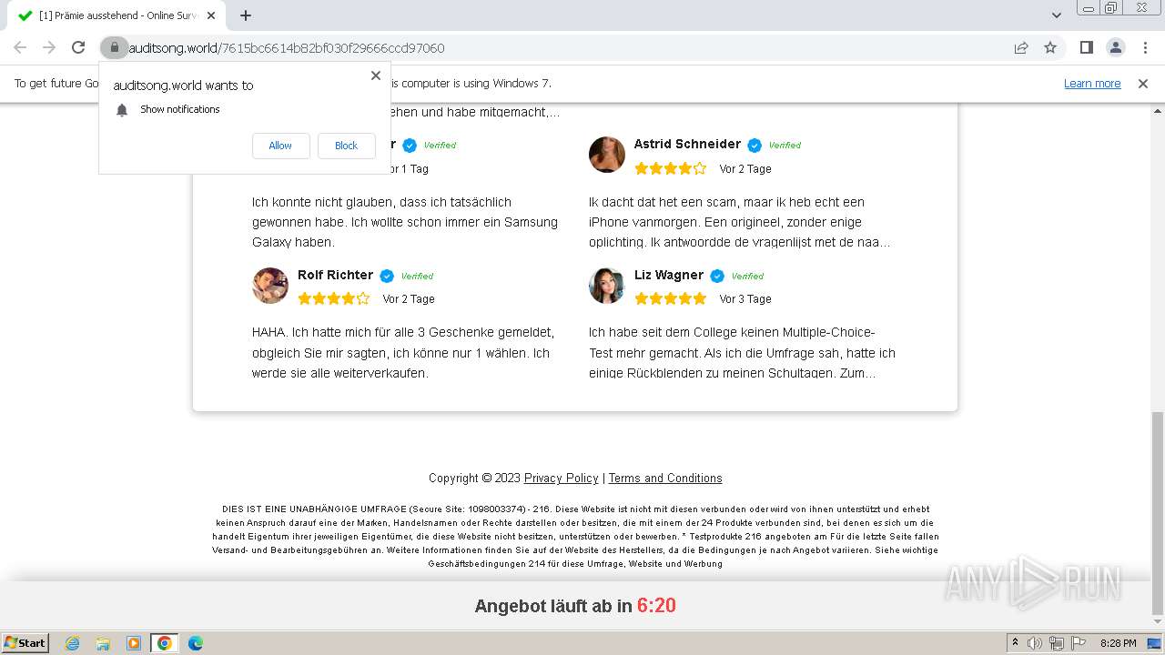Click the name Liz Wagner
This screenshot has height=655, width=1165.
[669, 275]
